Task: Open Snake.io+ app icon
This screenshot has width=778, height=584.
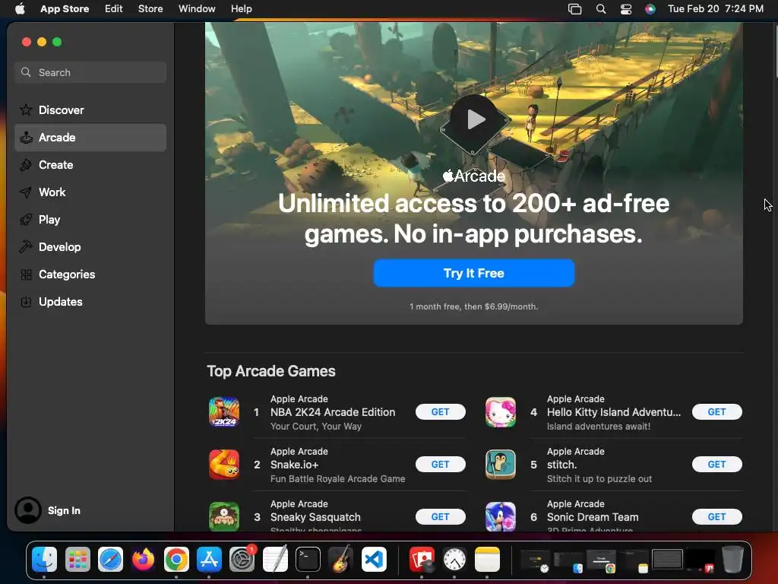Action: [224, 465]
